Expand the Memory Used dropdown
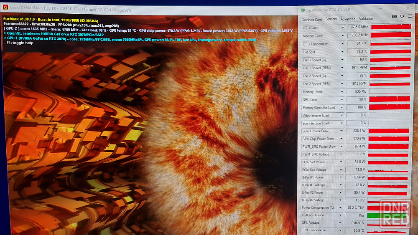 342,91
